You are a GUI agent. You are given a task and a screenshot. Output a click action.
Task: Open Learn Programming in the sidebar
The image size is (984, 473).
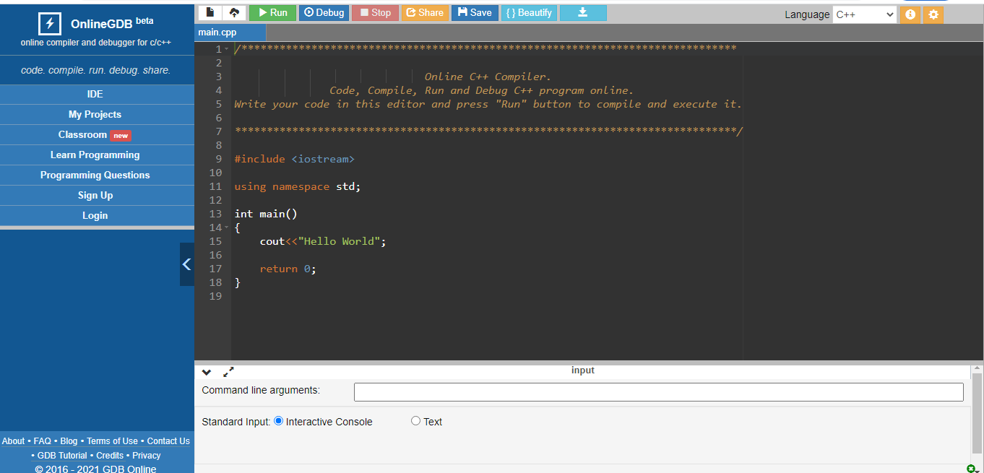pyautogui.click(x=97, y=155)
